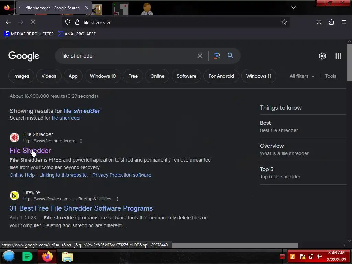Click the Firefox taskbar icon

[47, 256]
